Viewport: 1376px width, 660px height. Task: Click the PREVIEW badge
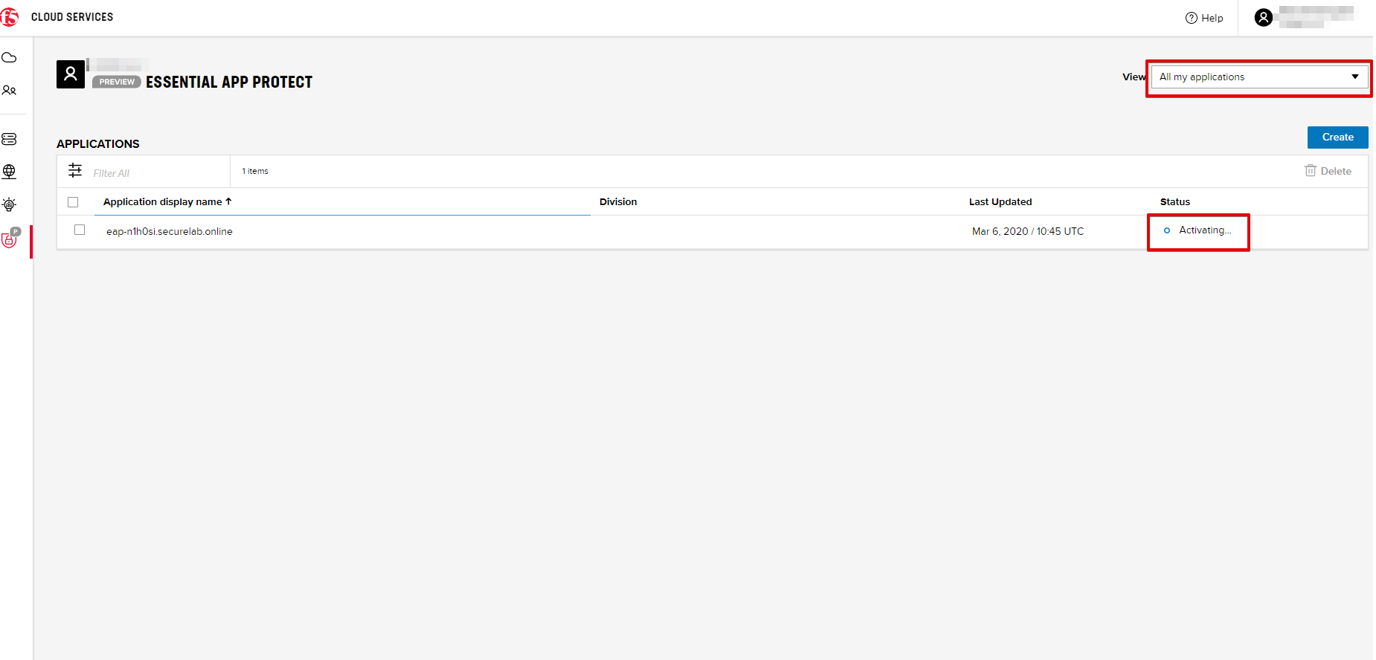[x=117, y=82]
